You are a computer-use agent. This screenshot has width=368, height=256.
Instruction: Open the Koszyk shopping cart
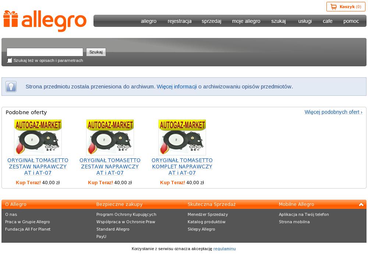[346, 7]
